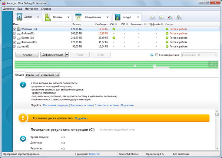Open the Дефрагментация button dropdown arrow

coord(67,55)
